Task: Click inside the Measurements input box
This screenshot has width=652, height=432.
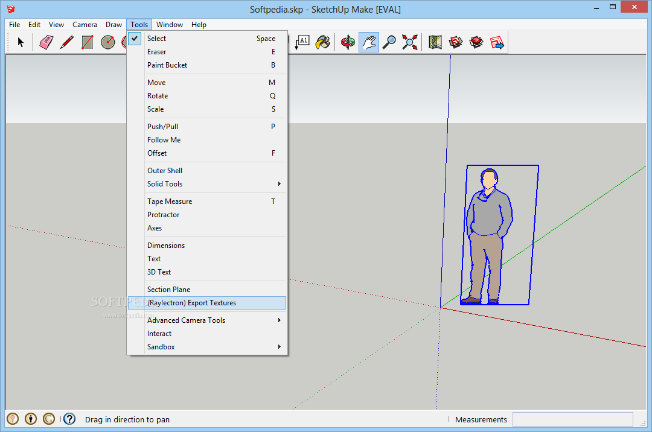Action: 572,419
